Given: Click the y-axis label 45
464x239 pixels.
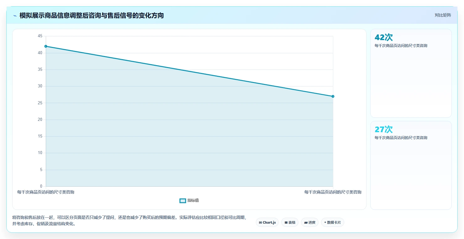Looking at the screenshot, I should point(40,36).
